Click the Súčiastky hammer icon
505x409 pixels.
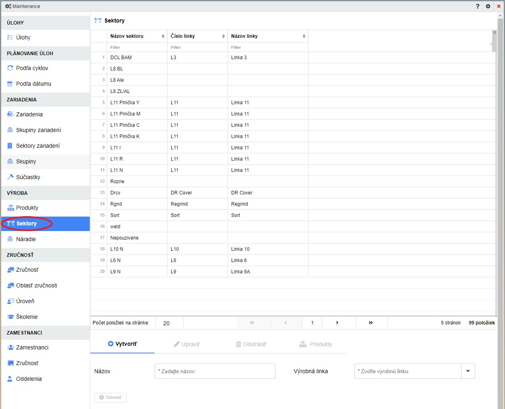(x=10, y=177)
